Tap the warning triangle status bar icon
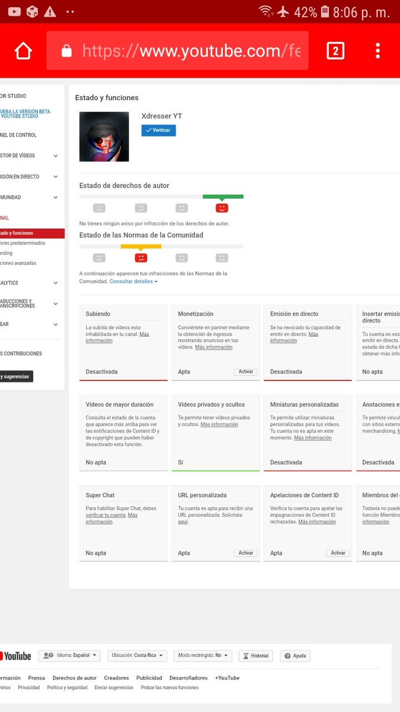 [50, 11]
